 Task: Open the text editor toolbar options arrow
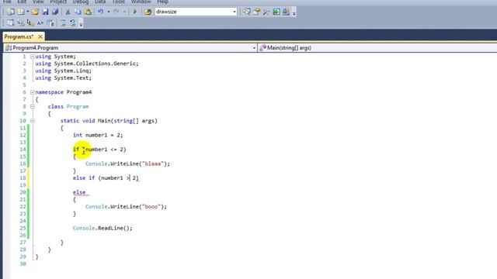[x=81, y=24]
